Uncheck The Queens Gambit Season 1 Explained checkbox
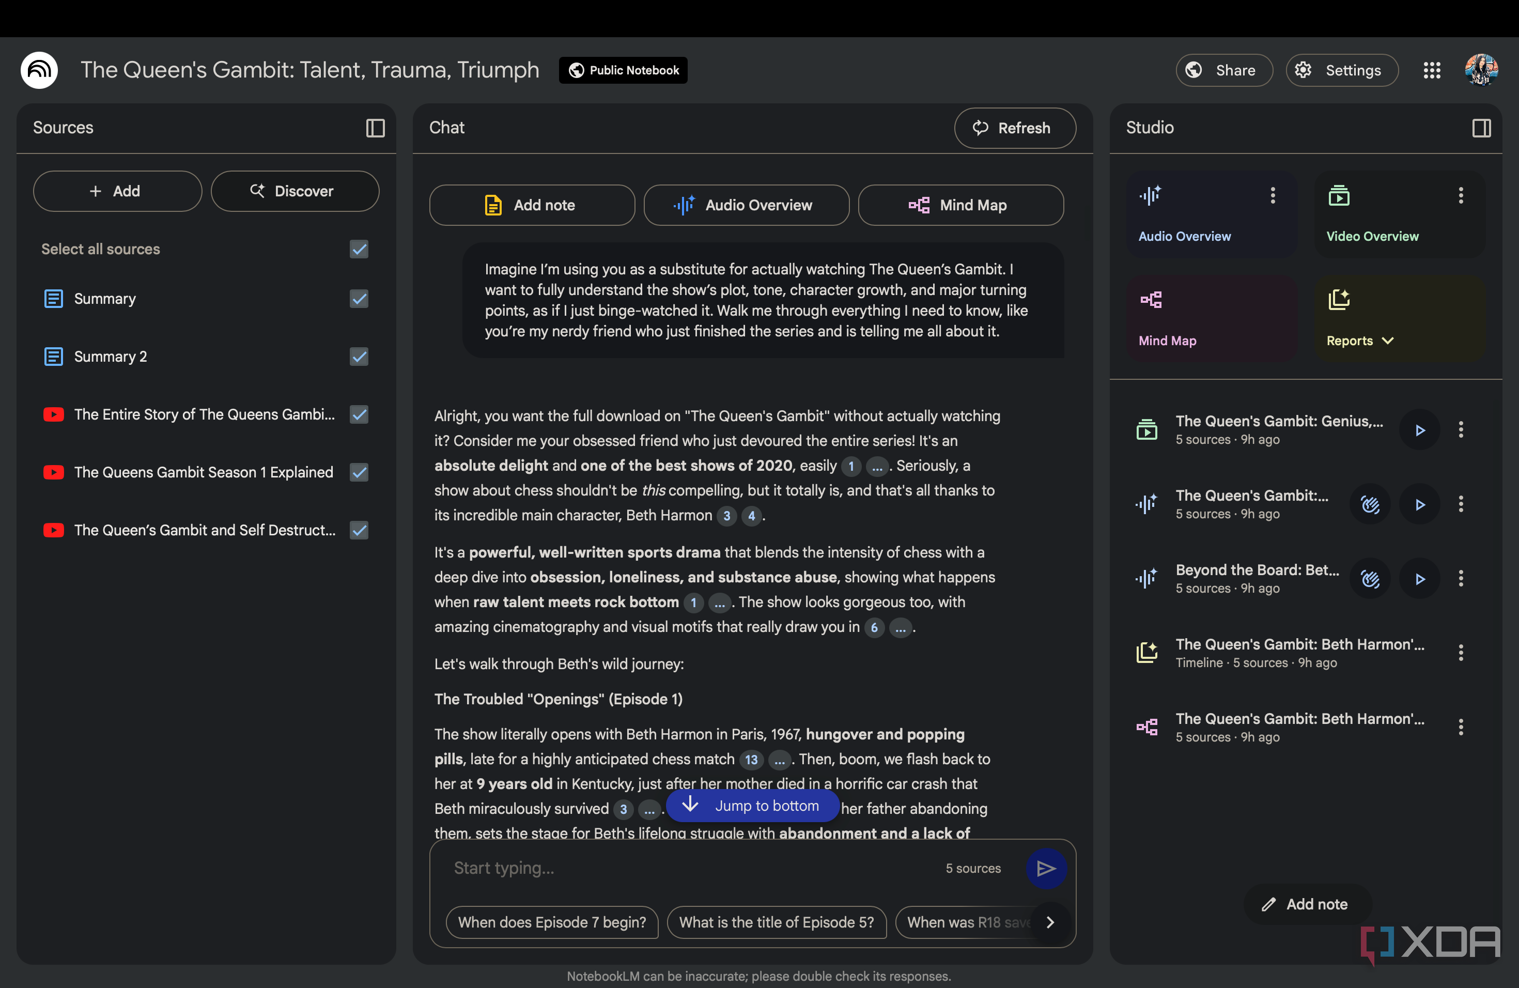 [x=359, y=472]
